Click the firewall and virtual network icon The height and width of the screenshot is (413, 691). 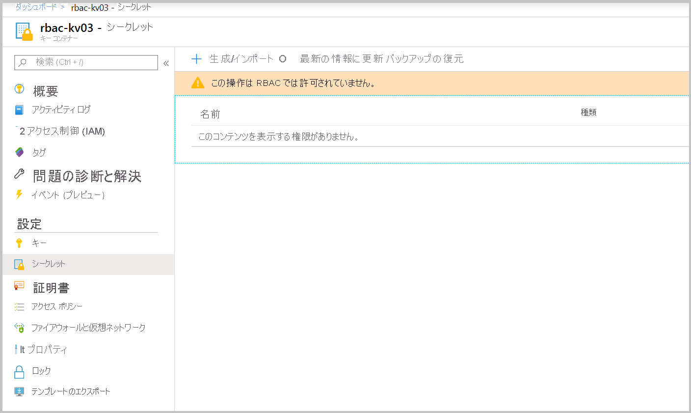19,328
